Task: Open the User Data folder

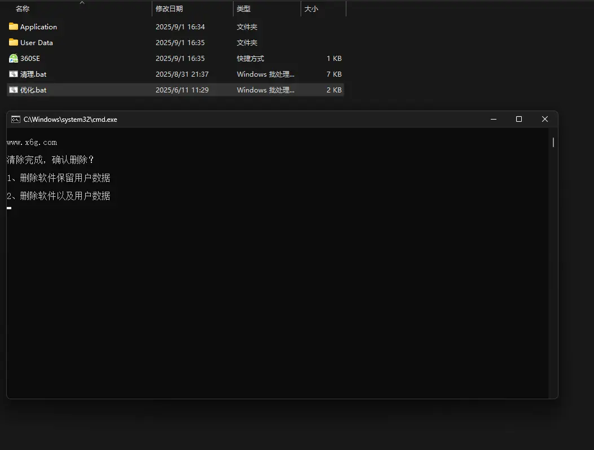Action: click(35, 42)
